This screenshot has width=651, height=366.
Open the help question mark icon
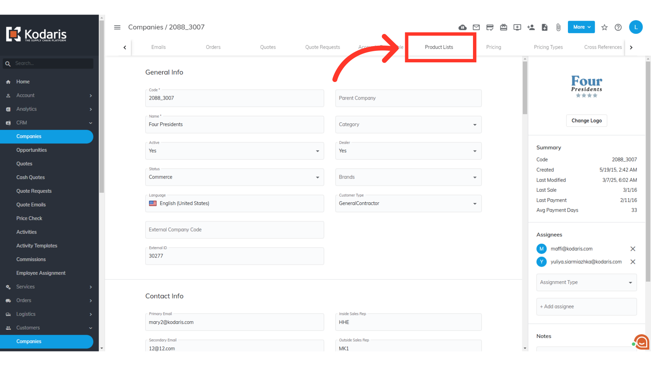point(618,27)
